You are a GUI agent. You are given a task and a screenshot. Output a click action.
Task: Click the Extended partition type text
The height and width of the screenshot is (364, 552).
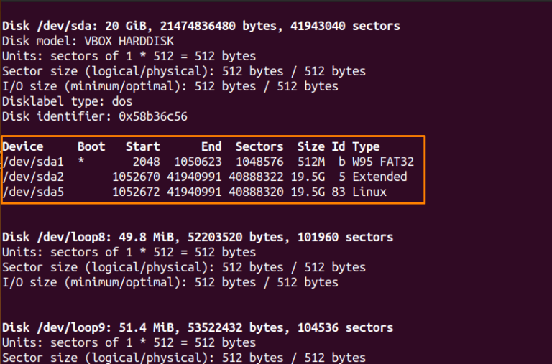pyautogui.click(x=379, y=177)
